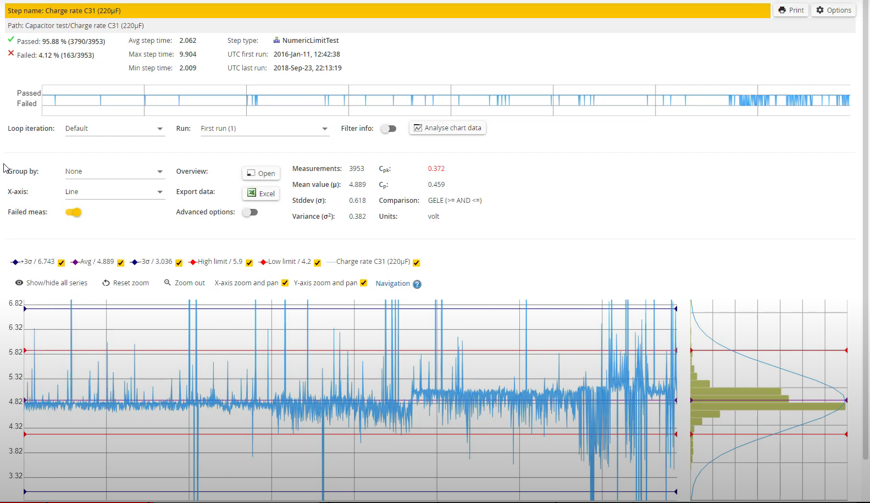The height and width of the screenshot is (503, 870).
Task: Open the Navigation help icon
Action: (417, 284)
